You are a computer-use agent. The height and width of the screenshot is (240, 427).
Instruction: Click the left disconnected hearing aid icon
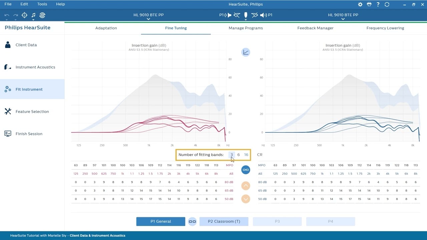click(237, 15)
